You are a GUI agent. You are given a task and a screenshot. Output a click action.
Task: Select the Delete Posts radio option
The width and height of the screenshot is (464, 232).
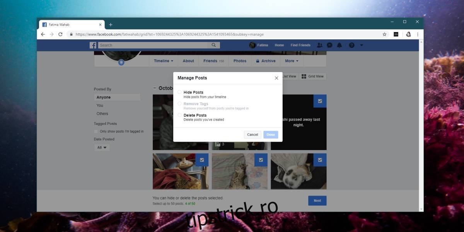pyautogui.click(x=179, y=115)
